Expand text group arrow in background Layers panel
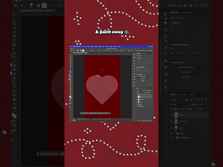The width and height of the screenshot is (223, 167). point(175,134)
